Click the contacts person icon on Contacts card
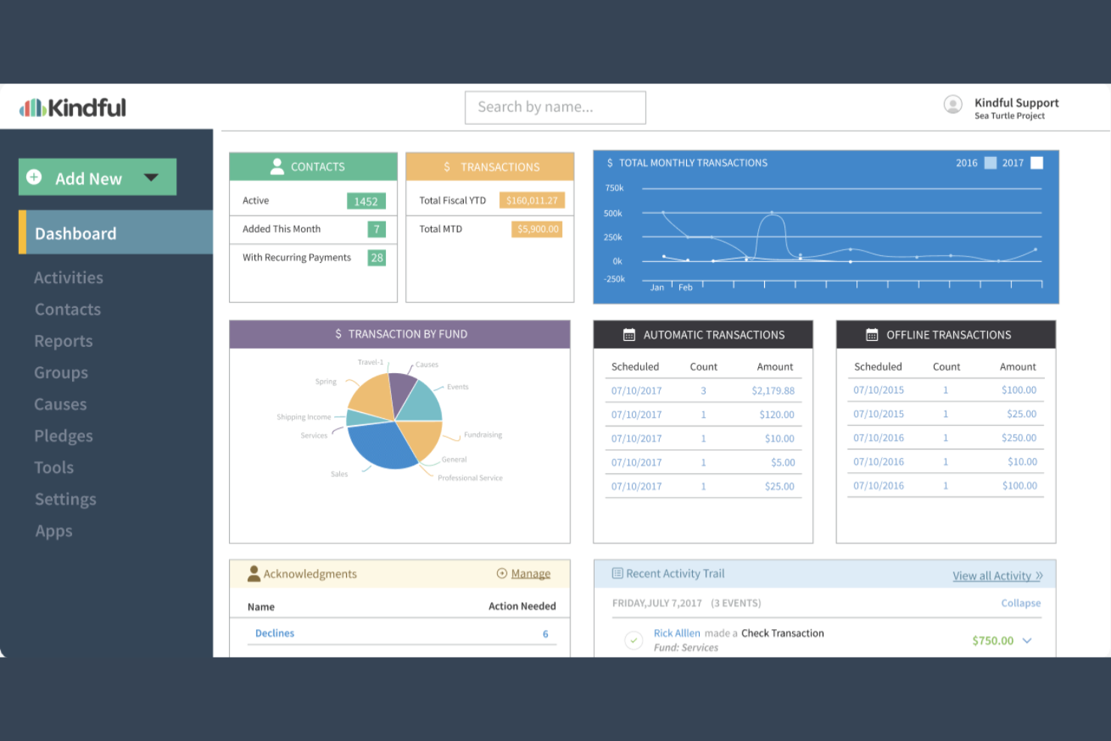This screenshot has width=1111, height=741. click(278, 166)
